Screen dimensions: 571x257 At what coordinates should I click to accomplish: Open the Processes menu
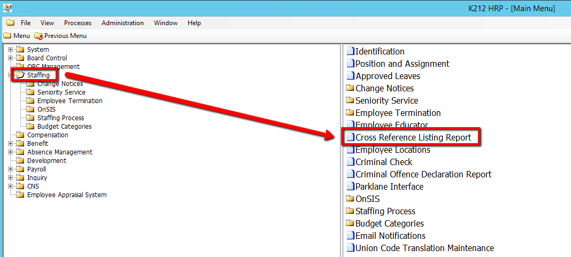[x=78, y=23]
